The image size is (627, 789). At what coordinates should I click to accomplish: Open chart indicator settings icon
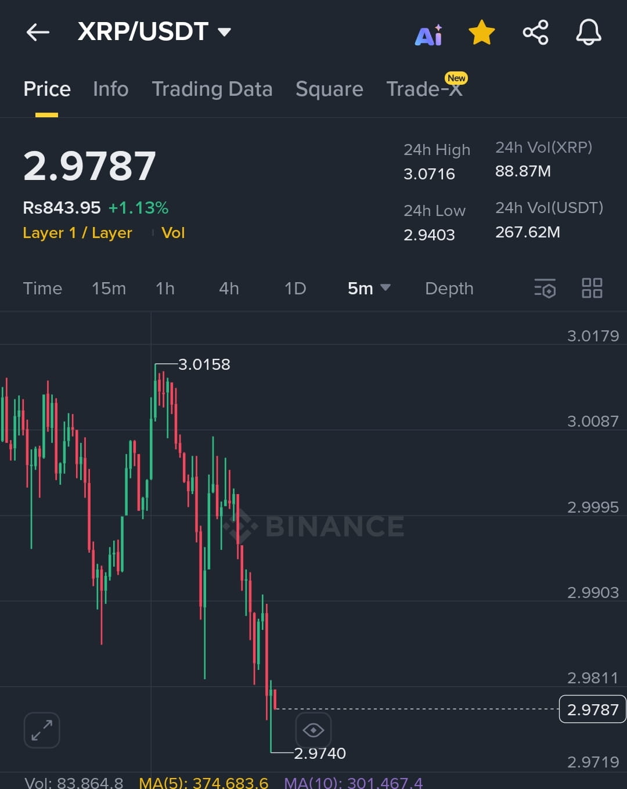(545, 288)
